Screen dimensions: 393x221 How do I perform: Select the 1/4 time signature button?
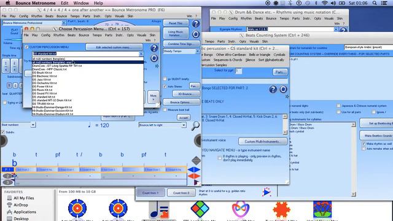[6, 66]
